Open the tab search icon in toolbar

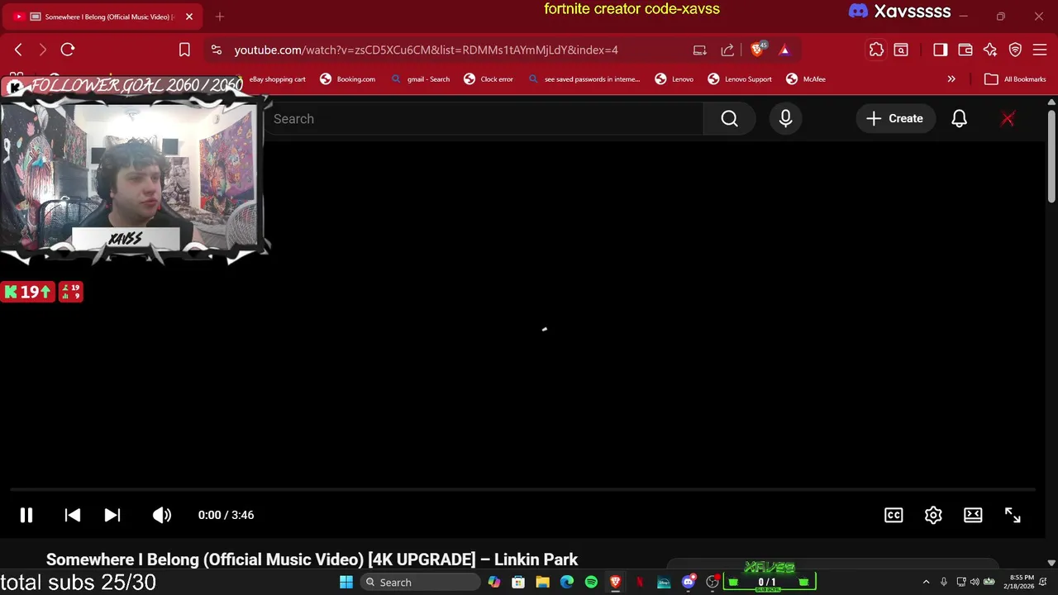[x=901, y=50]
